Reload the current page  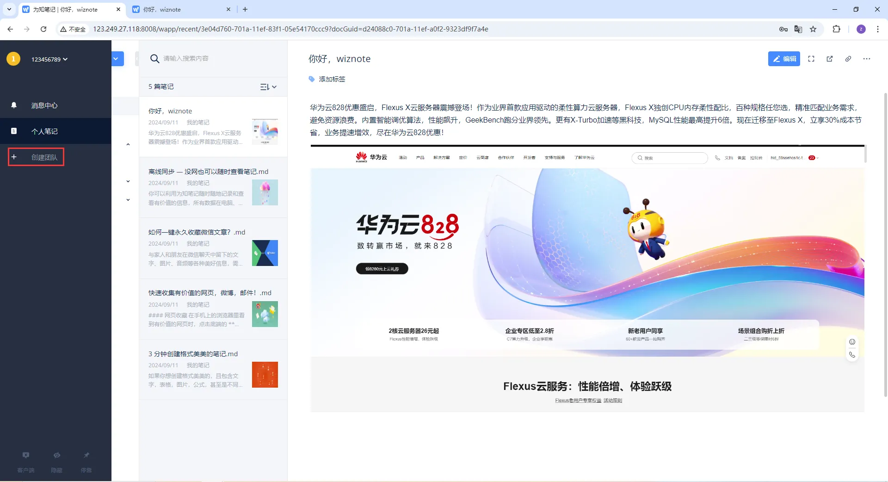43,29
